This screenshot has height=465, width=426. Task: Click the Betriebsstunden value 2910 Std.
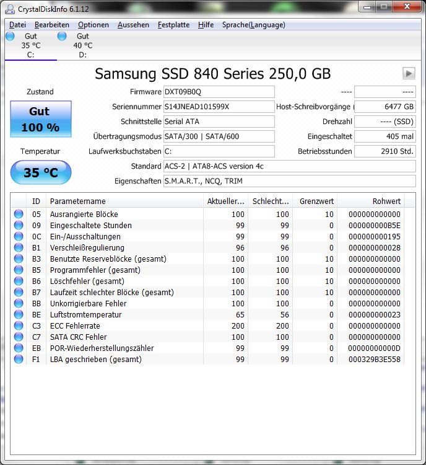(385, 151)
